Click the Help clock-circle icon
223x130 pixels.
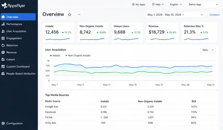pos(153,5)
